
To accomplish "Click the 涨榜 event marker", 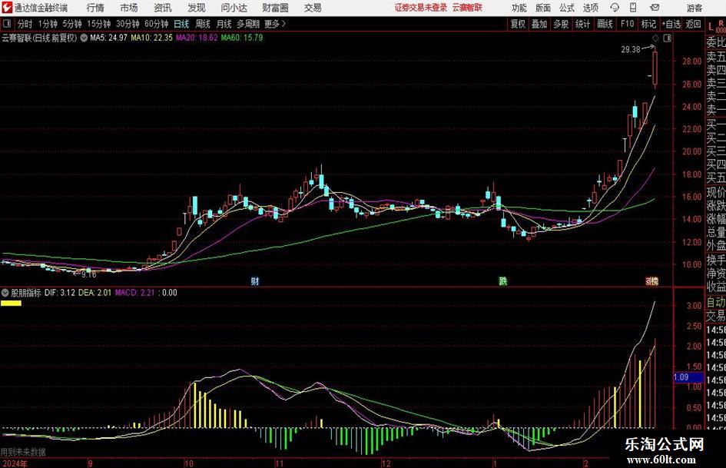I will tap(652, 280).
